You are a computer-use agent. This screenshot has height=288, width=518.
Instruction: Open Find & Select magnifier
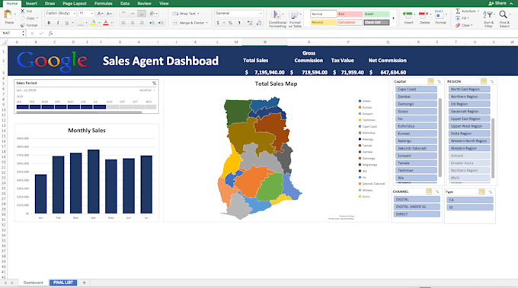(504, 18)
